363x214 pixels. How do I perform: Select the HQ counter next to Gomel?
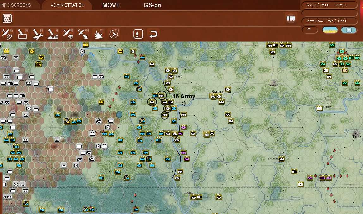(x=199, y=197)
